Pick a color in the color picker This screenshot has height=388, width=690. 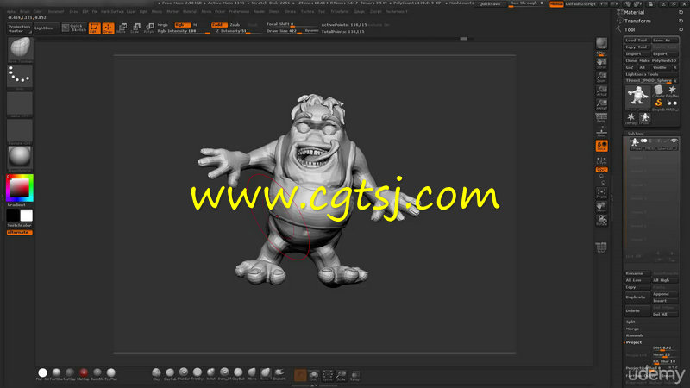[x=20, y=188]
